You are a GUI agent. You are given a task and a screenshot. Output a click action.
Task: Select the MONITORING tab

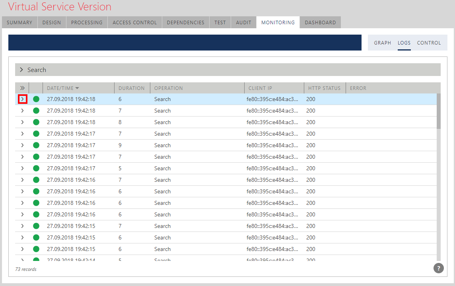click(x=278, y=22)
